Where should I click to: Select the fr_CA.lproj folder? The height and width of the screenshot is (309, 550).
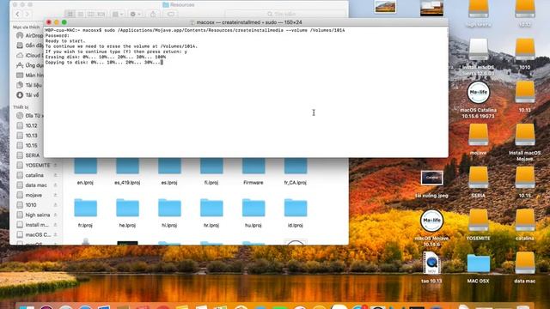point(296,172)
